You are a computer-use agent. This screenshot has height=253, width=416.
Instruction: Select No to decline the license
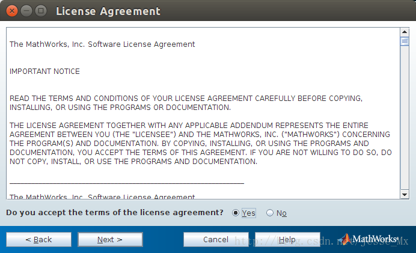(269, 213)
